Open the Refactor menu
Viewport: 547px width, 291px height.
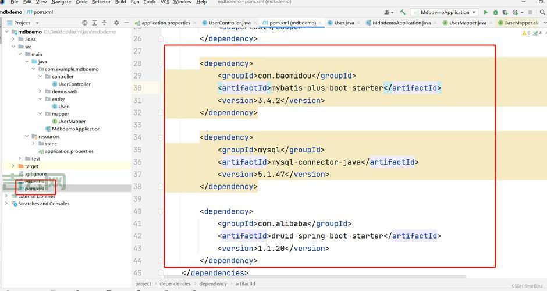[x=101, y=2]
